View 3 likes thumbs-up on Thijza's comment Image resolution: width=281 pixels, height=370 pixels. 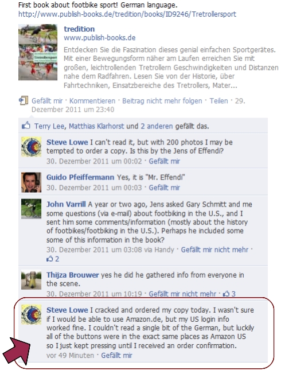coord(229,294)
